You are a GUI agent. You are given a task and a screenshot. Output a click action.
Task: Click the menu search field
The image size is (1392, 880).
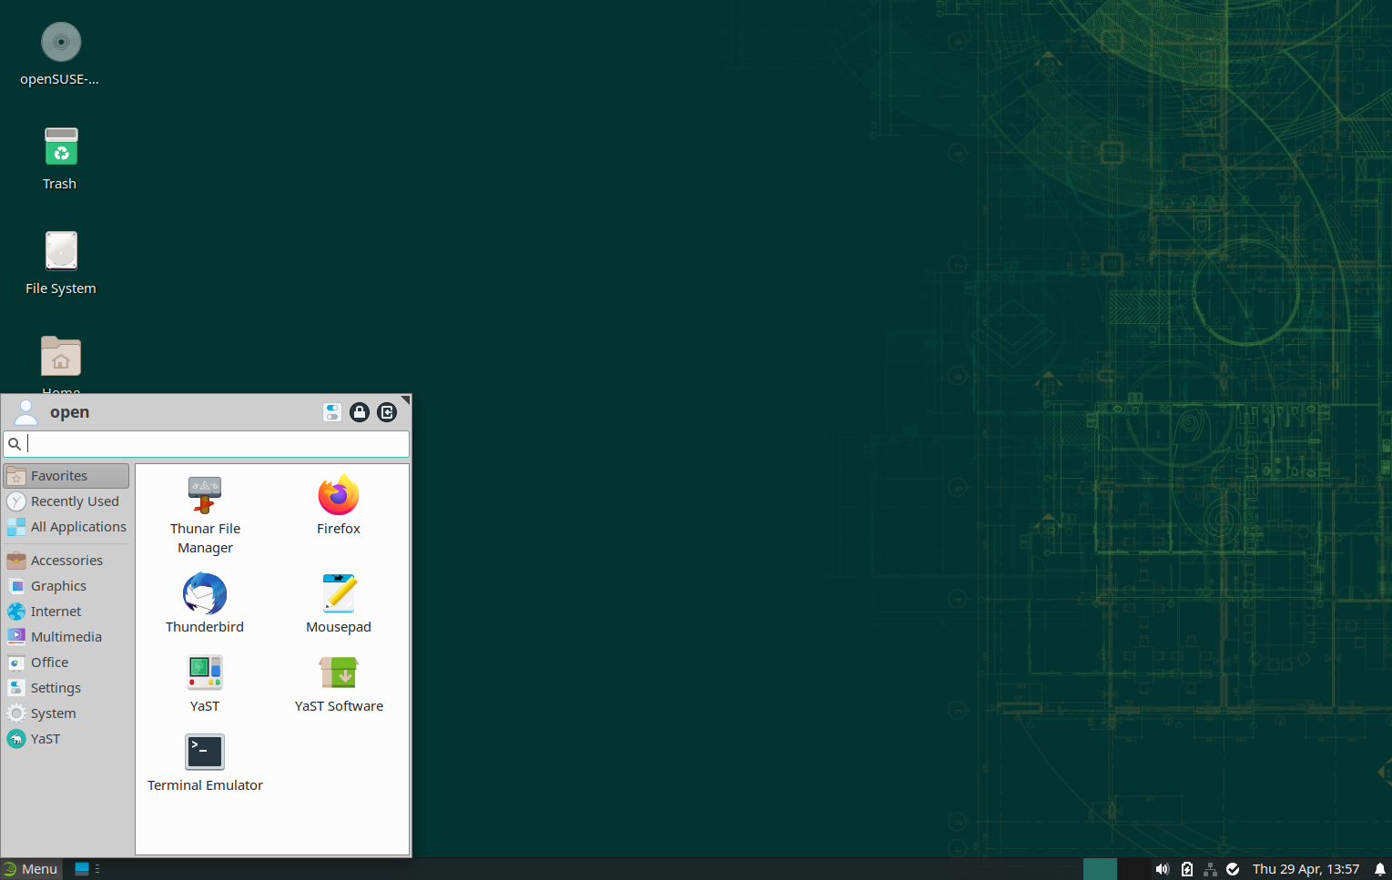pyautogui.click(x=215, y=444)
